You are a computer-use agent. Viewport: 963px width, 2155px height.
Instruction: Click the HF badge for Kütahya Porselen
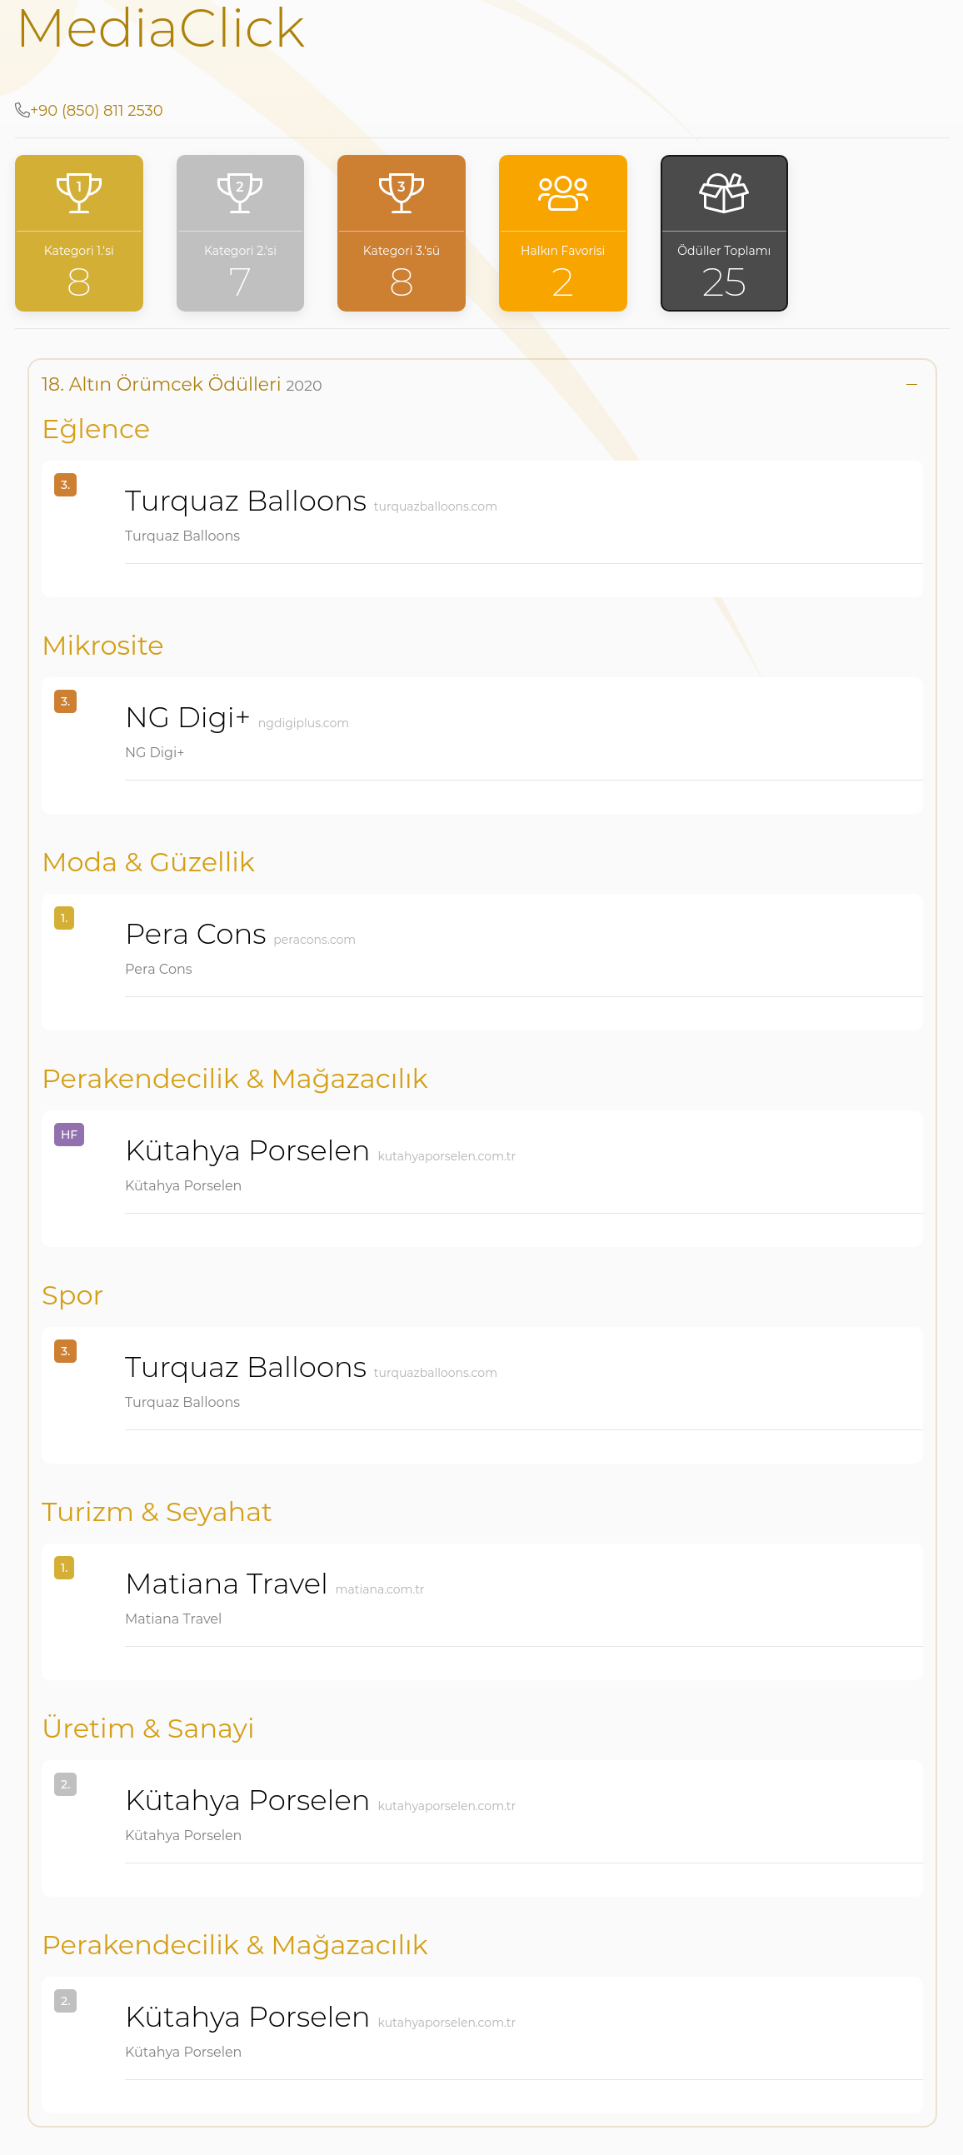pyautogui.click(x=68, y=1135)
